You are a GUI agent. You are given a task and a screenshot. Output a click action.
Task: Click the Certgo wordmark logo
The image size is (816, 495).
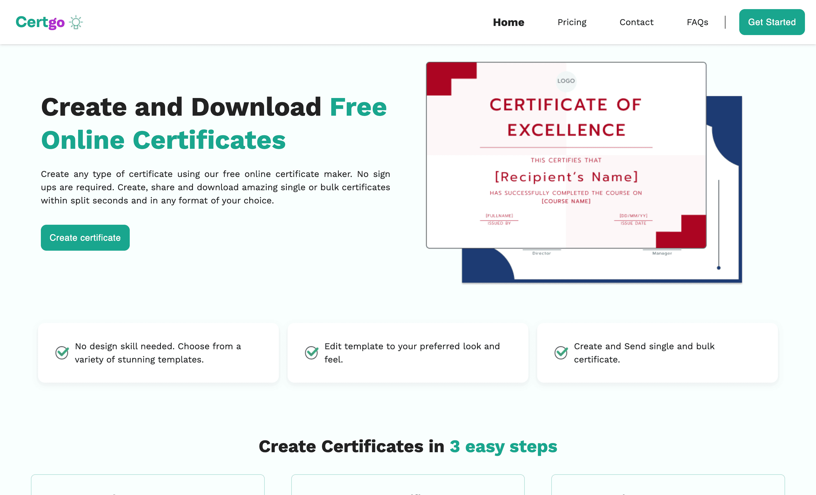(40, 22)
